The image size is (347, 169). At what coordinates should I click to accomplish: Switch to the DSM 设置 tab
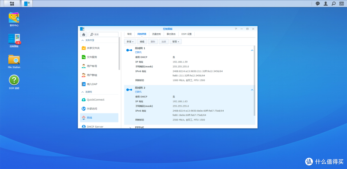tap(186, 34)
